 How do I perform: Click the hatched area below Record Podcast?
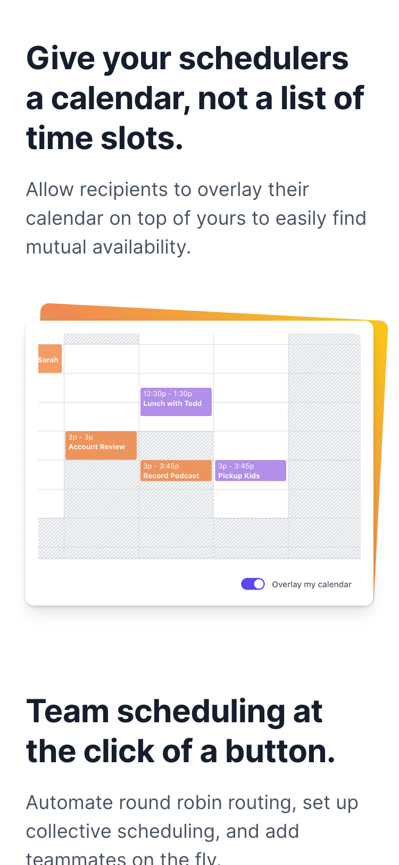176,501
